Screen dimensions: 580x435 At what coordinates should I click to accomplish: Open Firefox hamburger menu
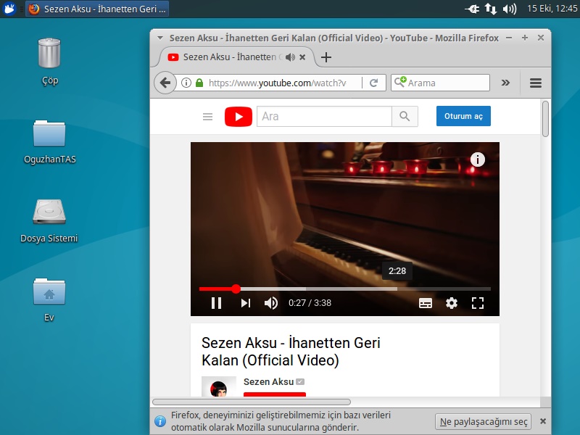click(x=536, y=83)
